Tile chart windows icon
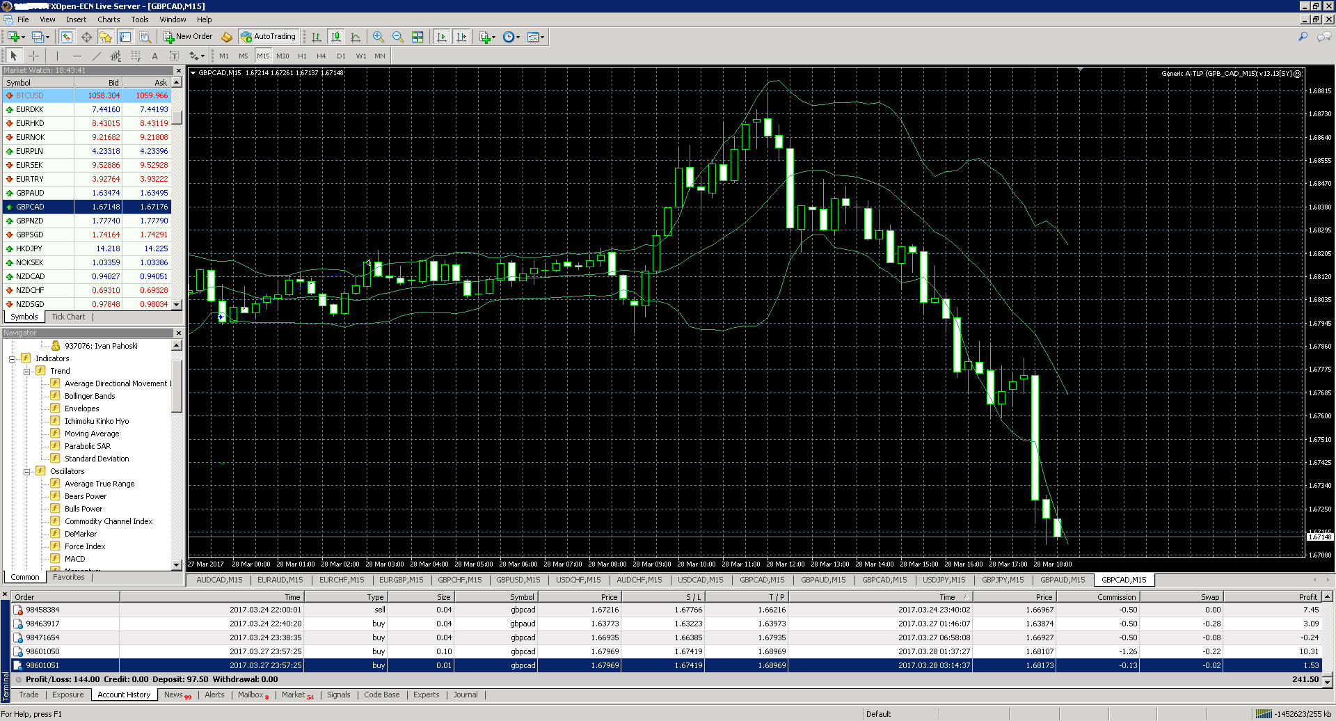The image size is (1336, 721). pos(417,37)
